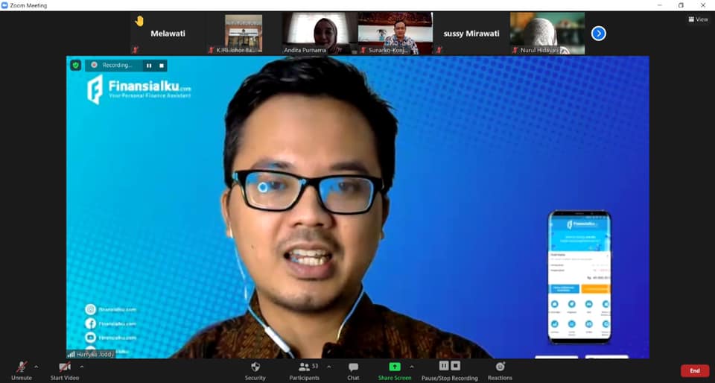Viewport: 715px width, 383px height.
Task: Expand audio options arrow next to Unmute
Action: (36, 367)
